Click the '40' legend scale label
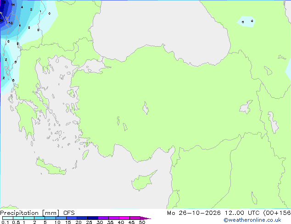Viewport: 291px width, 224px height. click(121, 222)
